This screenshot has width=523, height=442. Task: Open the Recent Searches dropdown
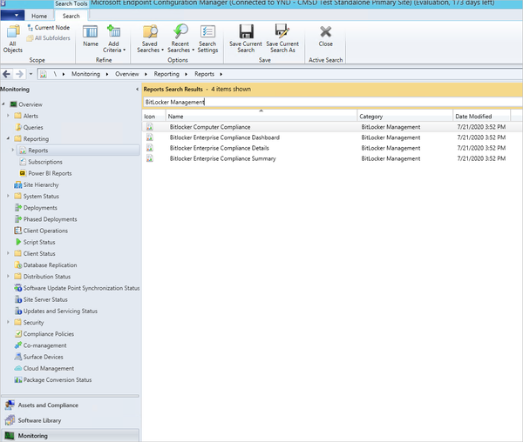pos(180,38)
